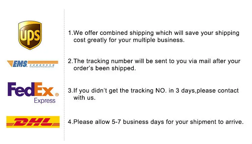Select the EMS express mail logo
The width and height of the screenshot is (252, 144).
click(x=33, y=64)
